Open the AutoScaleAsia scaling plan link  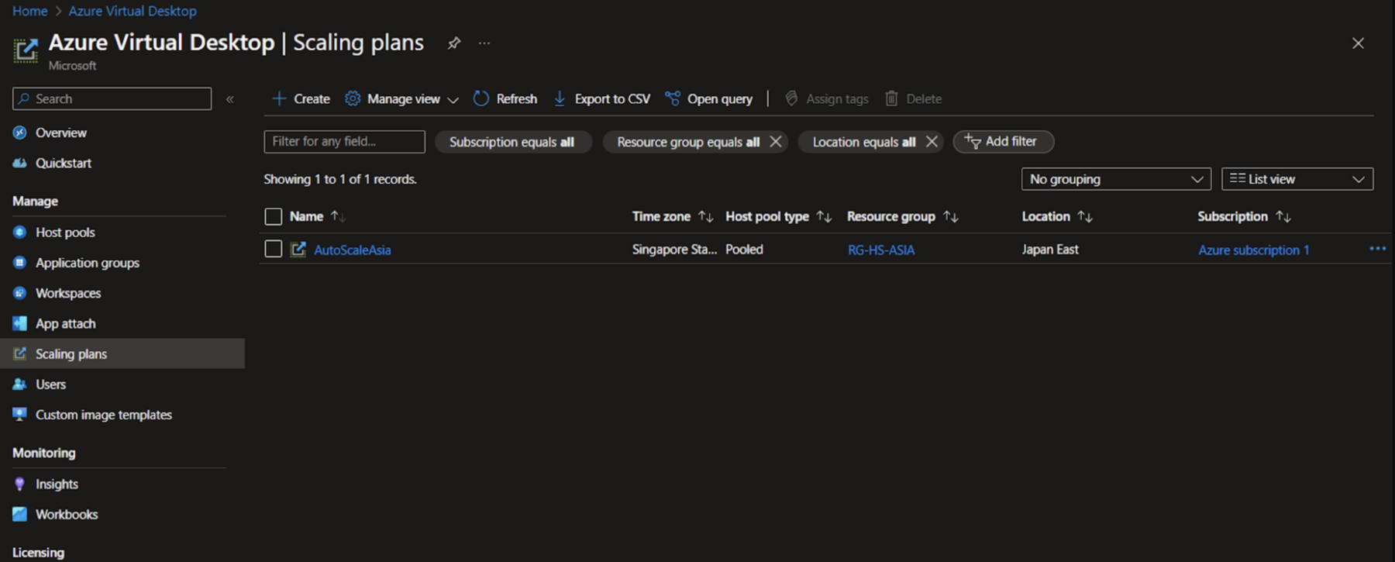point(352,250)
